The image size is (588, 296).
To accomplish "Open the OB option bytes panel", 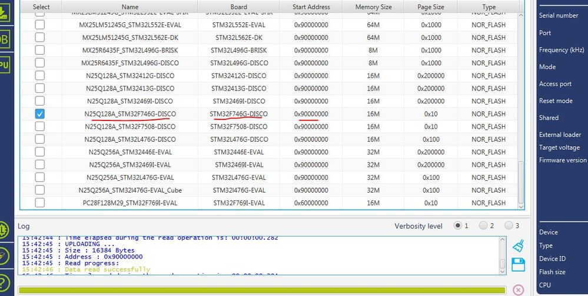I will (4, 40).
